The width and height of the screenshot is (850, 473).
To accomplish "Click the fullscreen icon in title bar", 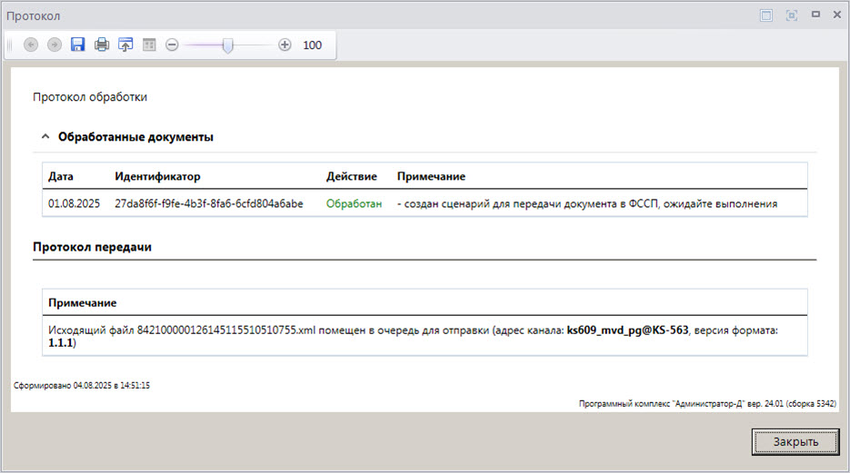I will pyautogui.click(x=791, y=15).
